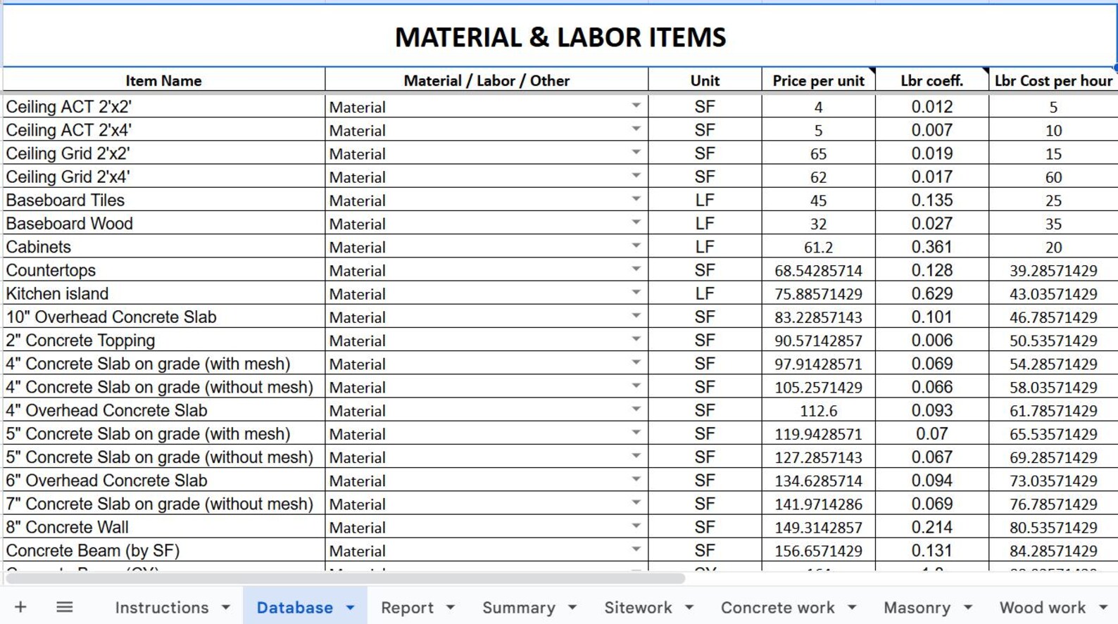The width and height of the screenshot is (1118, 624).
Task: Expand Database tab dropdown arrow
Action: tap(350, 607)
